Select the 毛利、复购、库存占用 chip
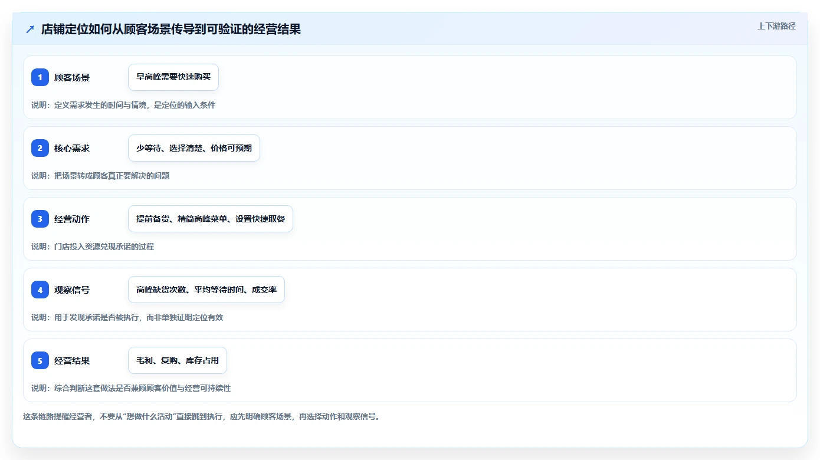This screenshot has width=820, height=460. pos(178,360)
